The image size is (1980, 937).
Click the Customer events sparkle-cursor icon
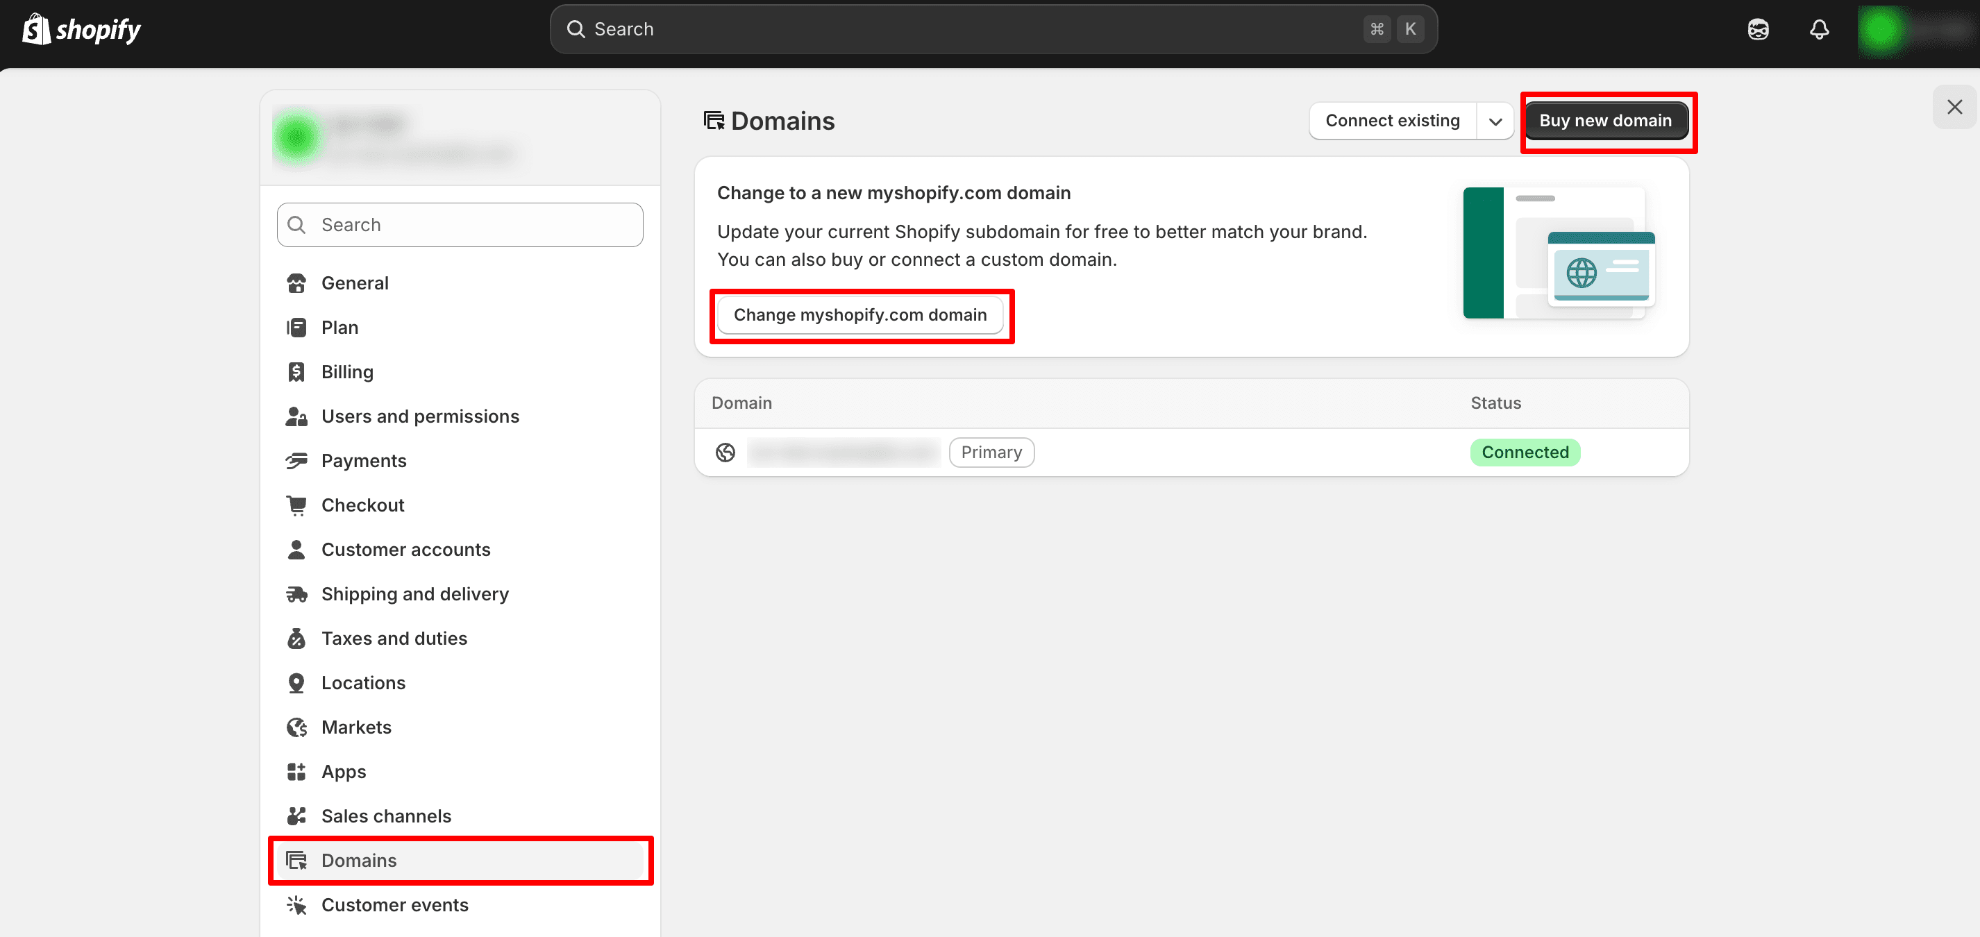point(296,904)
